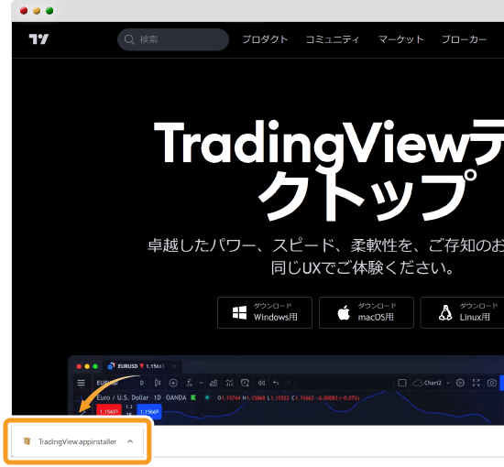The image size is (504, 467).
Task: Click the redo arrow in chart toolbar
Action: coord(288,383)
